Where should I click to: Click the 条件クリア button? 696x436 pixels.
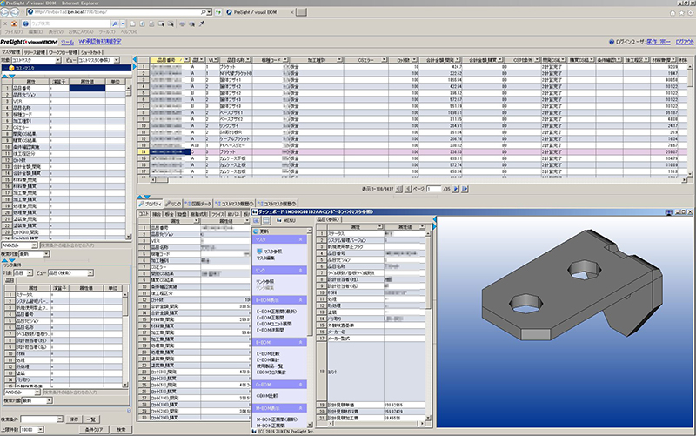pyautogui.click(x=94, y=429)
